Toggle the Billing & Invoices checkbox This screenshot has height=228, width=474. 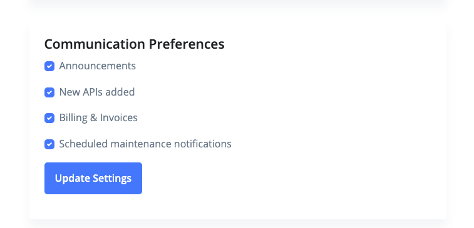click(x=49, y=118)
